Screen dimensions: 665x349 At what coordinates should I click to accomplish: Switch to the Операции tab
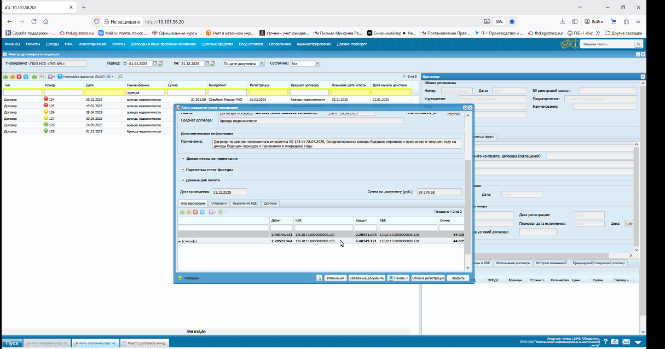pos(219,203)
